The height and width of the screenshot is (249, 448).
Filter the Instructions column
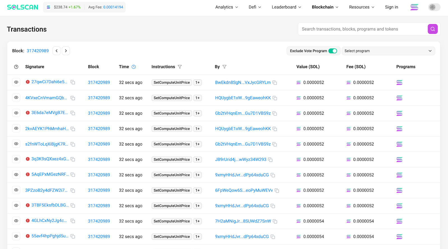[x=180, y=67]
